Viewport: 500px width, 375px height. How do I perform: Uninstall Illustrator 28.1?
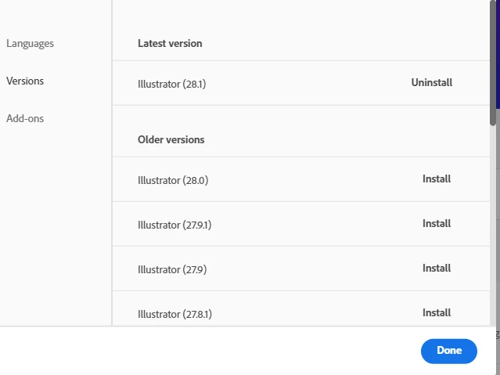pyautogui.click(x=431, y=82)
